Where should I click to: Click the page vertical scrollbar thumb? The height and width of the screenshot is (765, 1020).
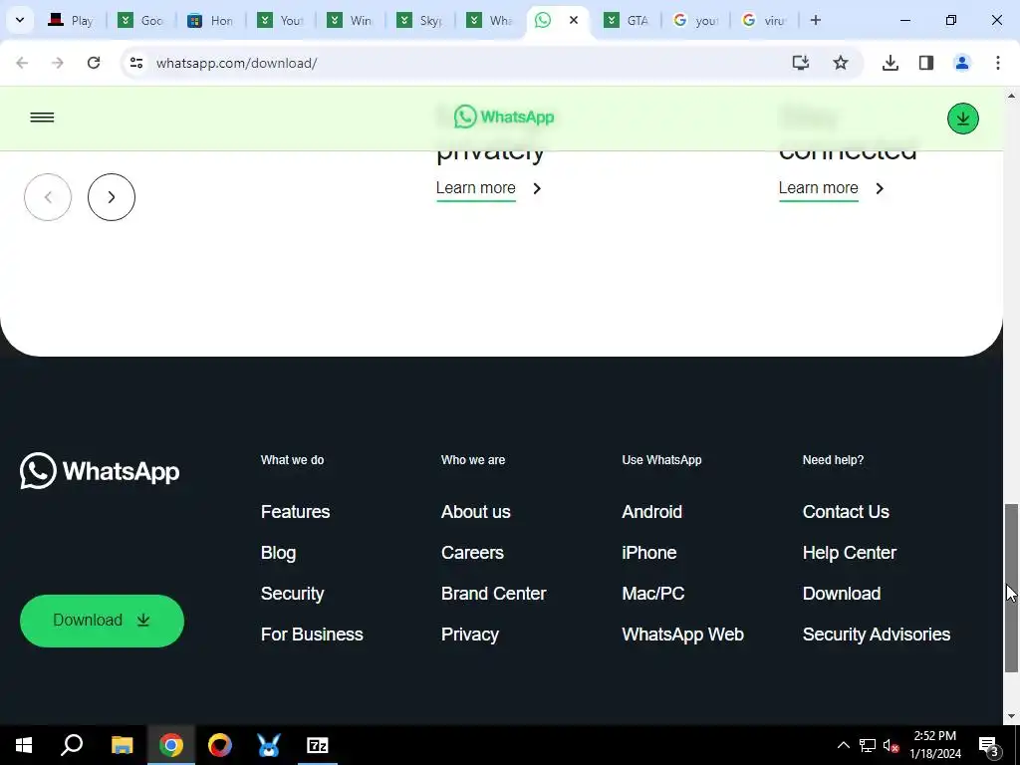[x=1011, y=588]
